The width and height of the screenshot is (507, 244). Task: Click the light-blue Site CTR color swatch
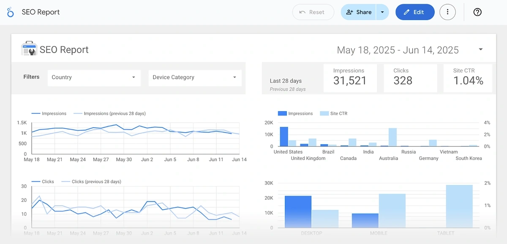click(324, 113)
